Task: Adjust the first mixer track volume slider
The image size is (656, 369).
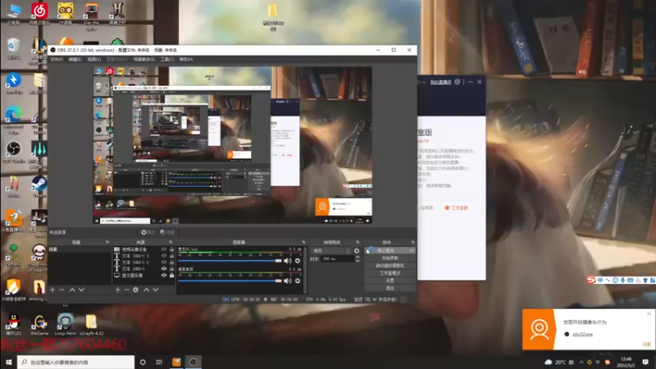Action: 230,261
